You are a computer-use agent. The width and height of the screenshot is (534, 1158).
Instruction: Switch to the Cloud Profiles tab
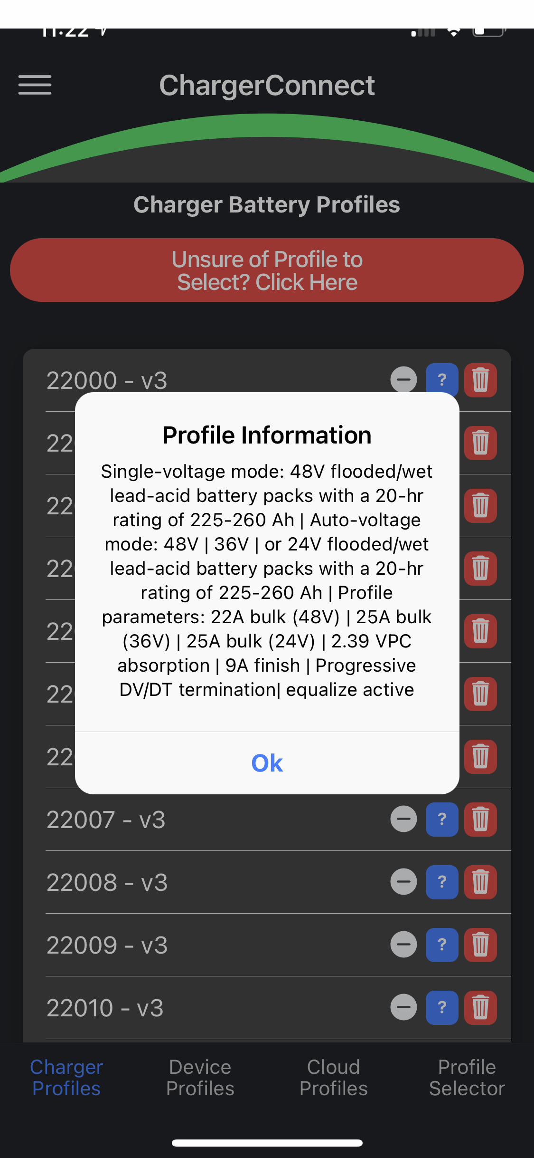pyautogui.click(x=333, y=1078)
